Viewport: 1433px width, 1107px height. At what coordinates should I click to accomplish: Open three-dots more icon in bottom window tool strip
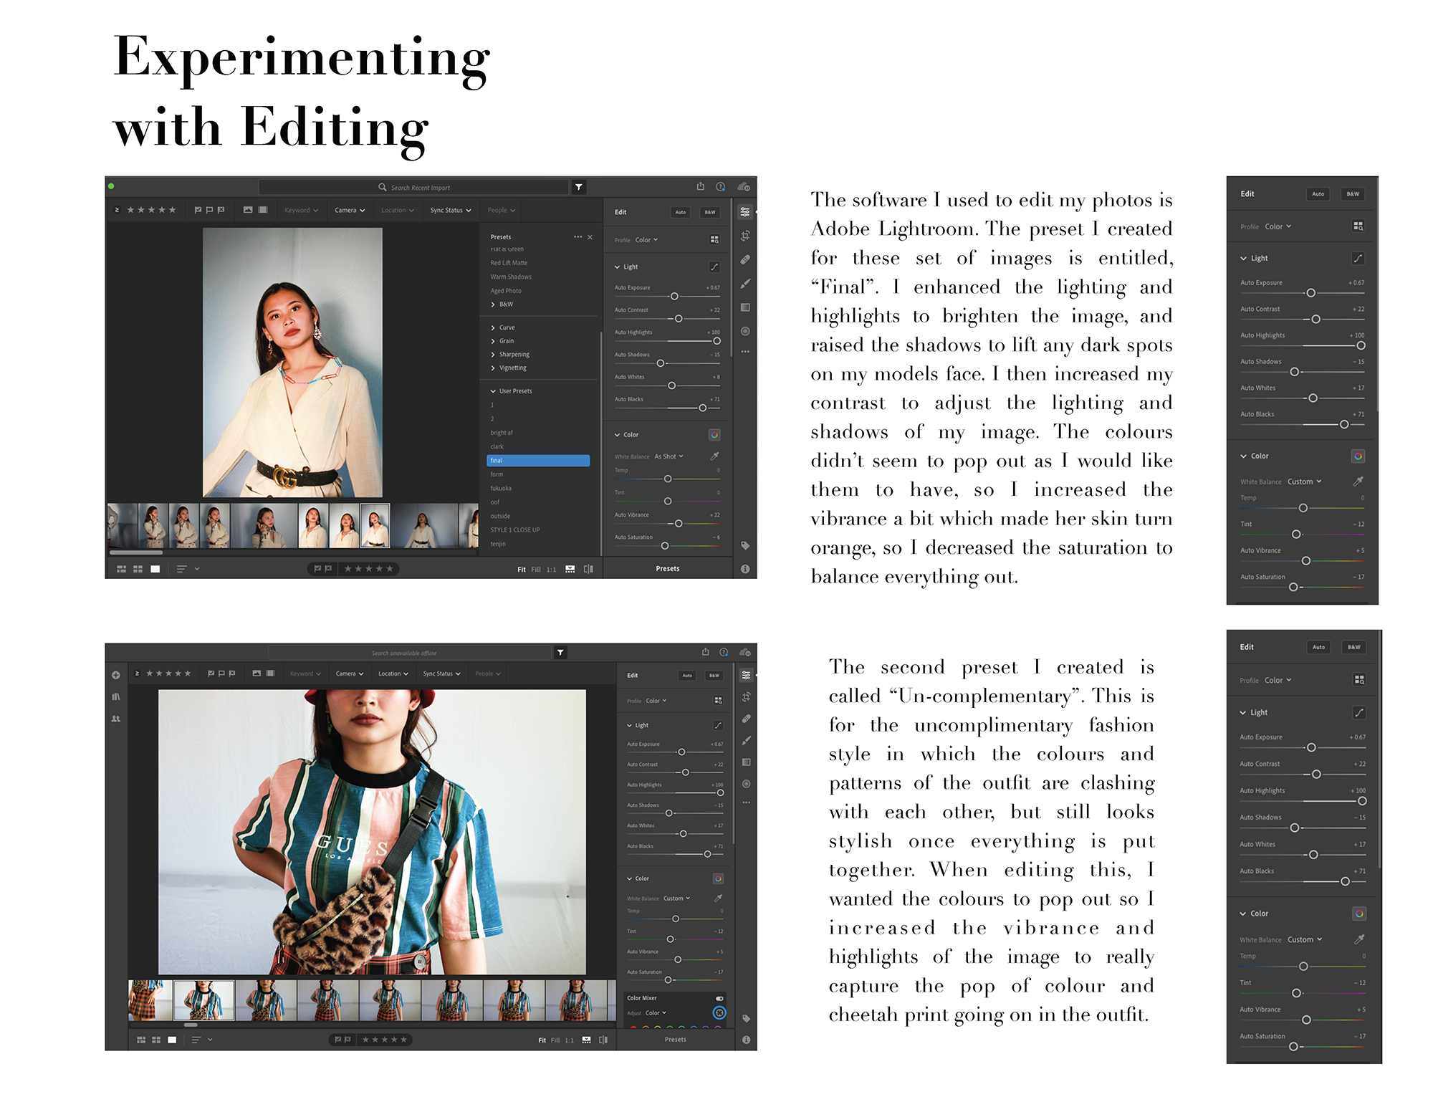click(x=746, y=802)
